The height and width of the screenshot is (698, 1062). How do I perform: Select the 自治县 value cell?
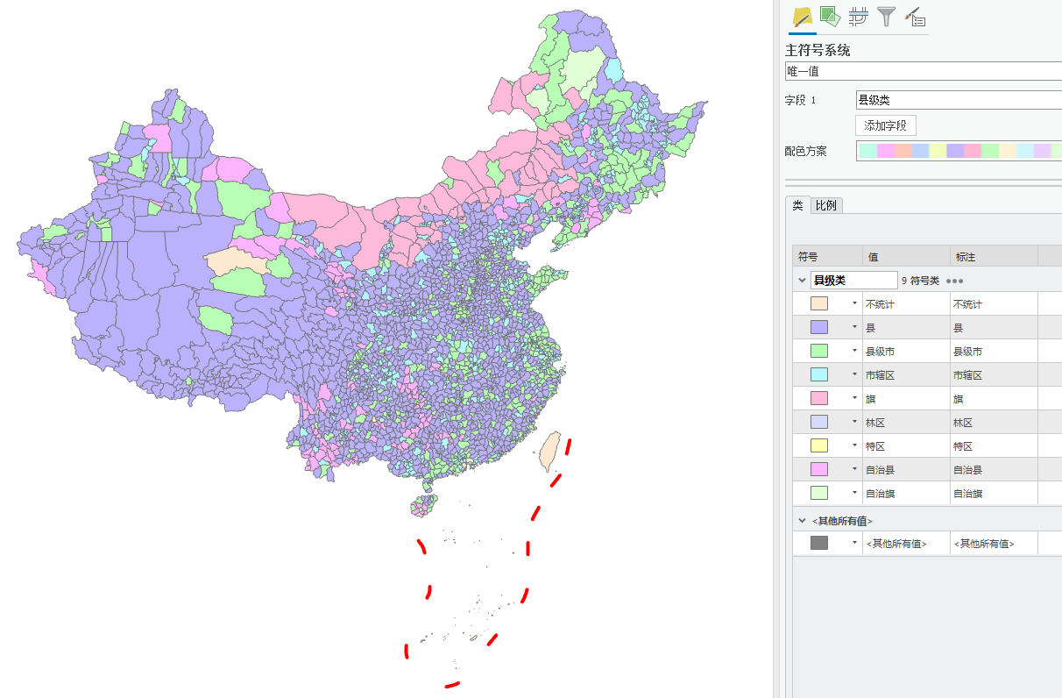tap(906, 470)
